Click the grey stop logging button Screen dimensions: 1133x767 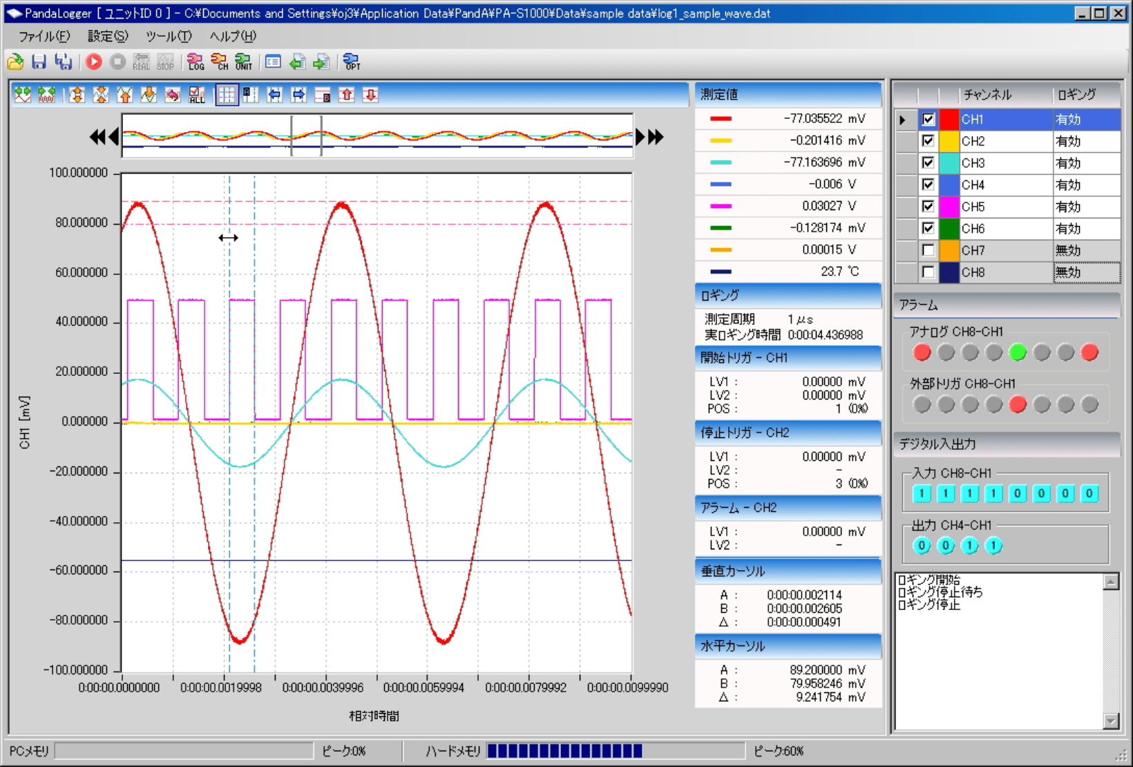point(118,62)
